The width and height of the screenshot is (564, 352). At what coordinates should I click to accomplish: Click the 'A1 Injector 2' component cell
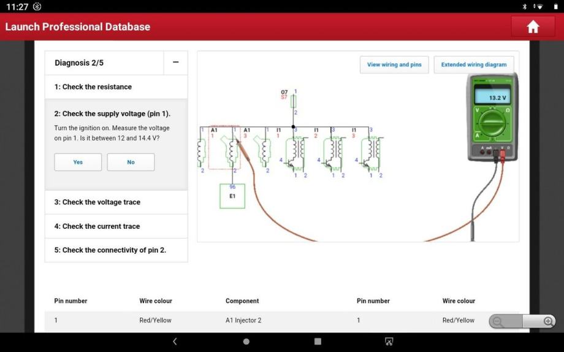click(243, 320)
